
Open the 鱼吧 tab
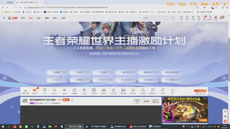(x=63, y=18)
